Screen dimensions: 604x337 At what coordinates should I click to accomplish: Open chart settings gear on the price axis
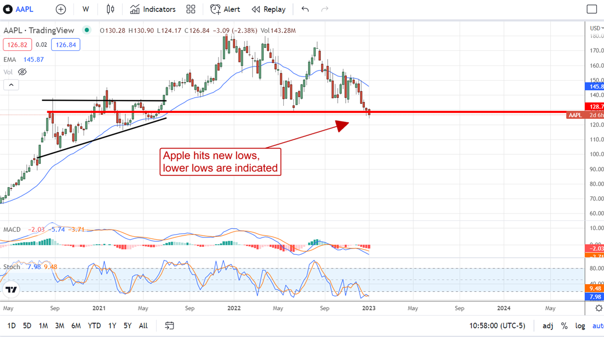[598, 308]
